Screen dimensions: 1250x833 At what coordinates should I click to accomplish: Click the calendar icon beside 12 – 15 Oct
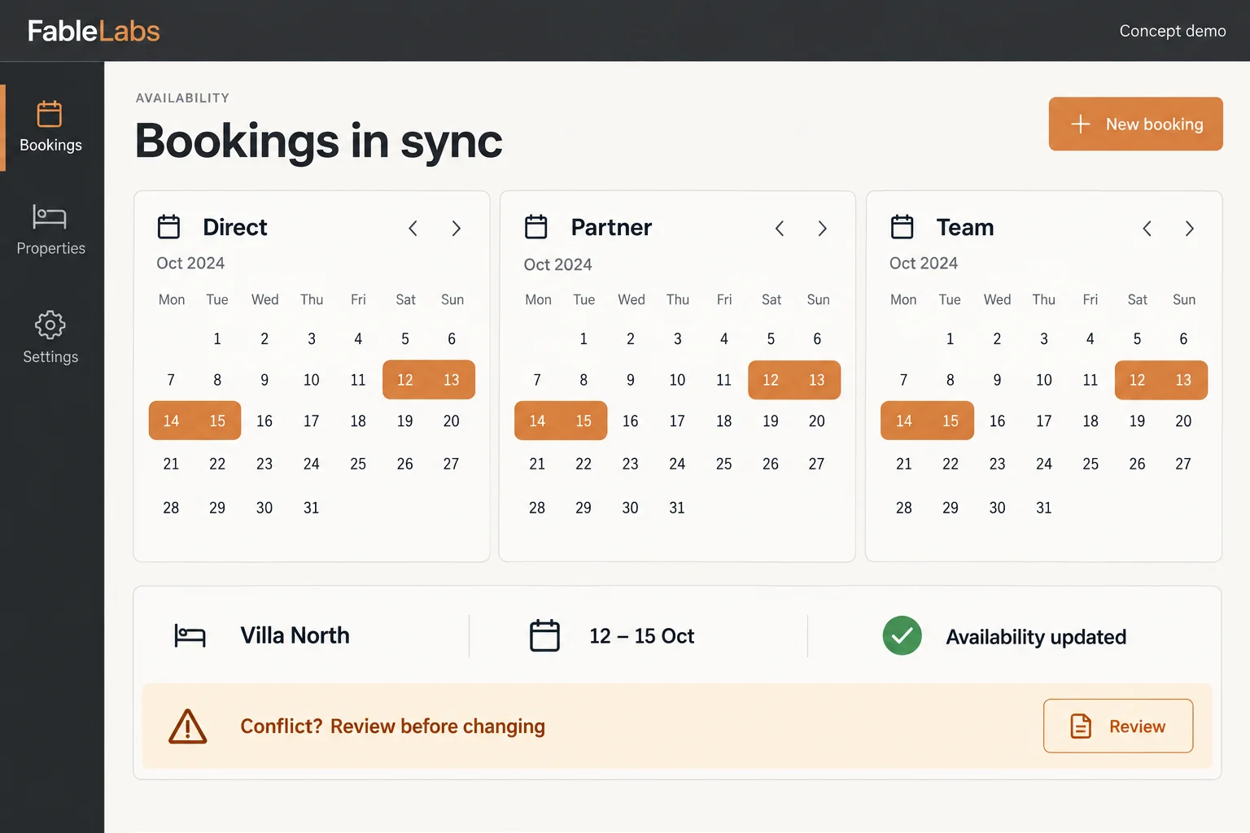click(x=544, y=635)
